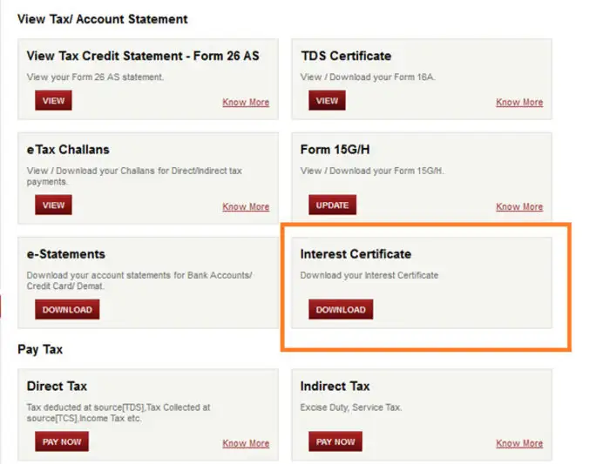
Task: Open Know More link for Direct Tax
Action: [x=246, y=443]
